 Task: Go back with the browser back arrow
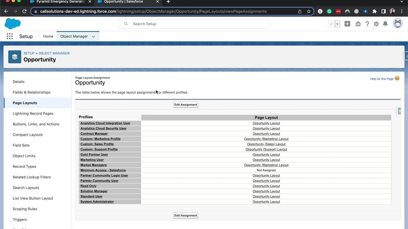point(6,11)
